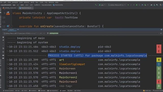Click the MainScreen3 tag
Viewport: 163px width, 92px height.
pos(68,82)
